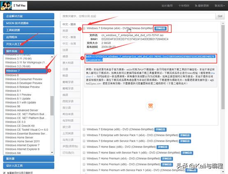Select Windows 3.2 (16-bit) in the list

click(x=18, y=66)
